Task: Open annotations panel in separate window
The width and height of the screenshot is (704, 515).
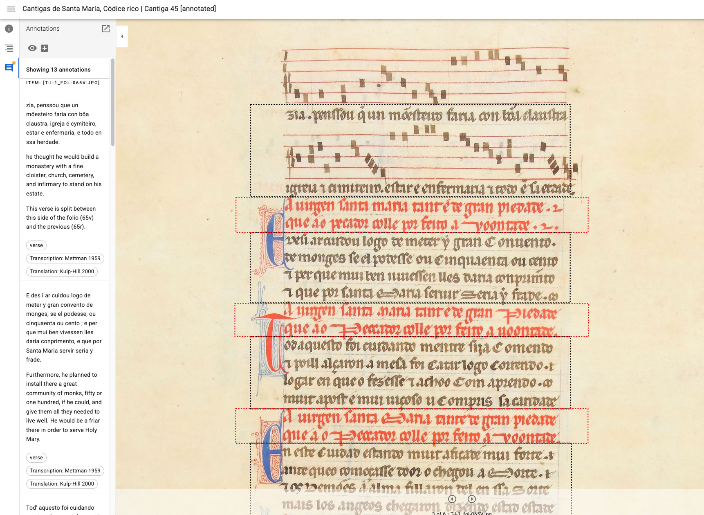Action: (106, 29)
